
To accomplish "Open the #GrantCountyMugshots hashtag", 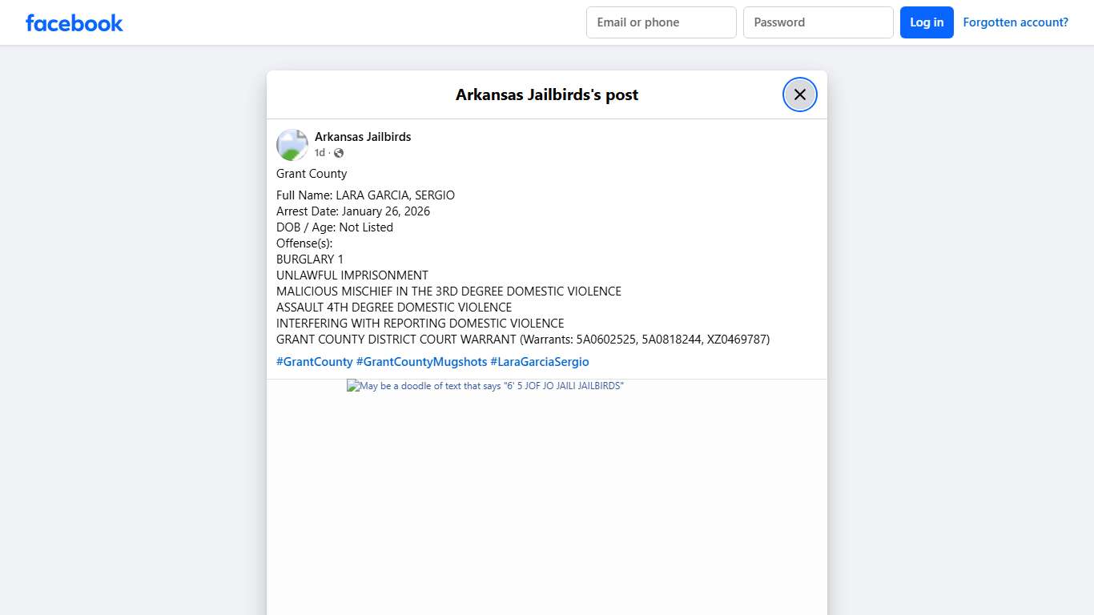I will click(x=421, y=362).
